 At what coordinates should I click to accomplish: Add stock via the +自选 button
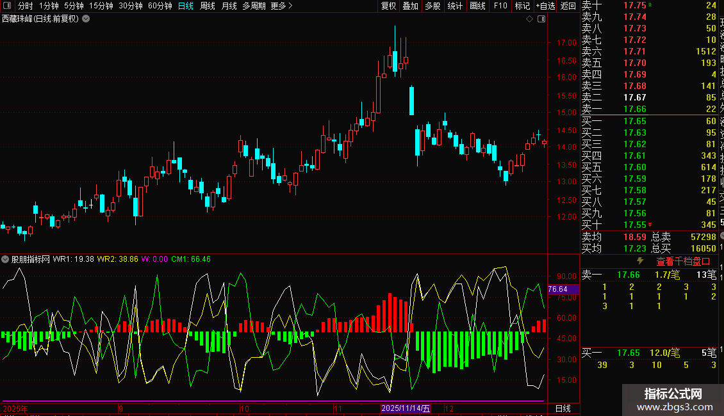(545, 6)
